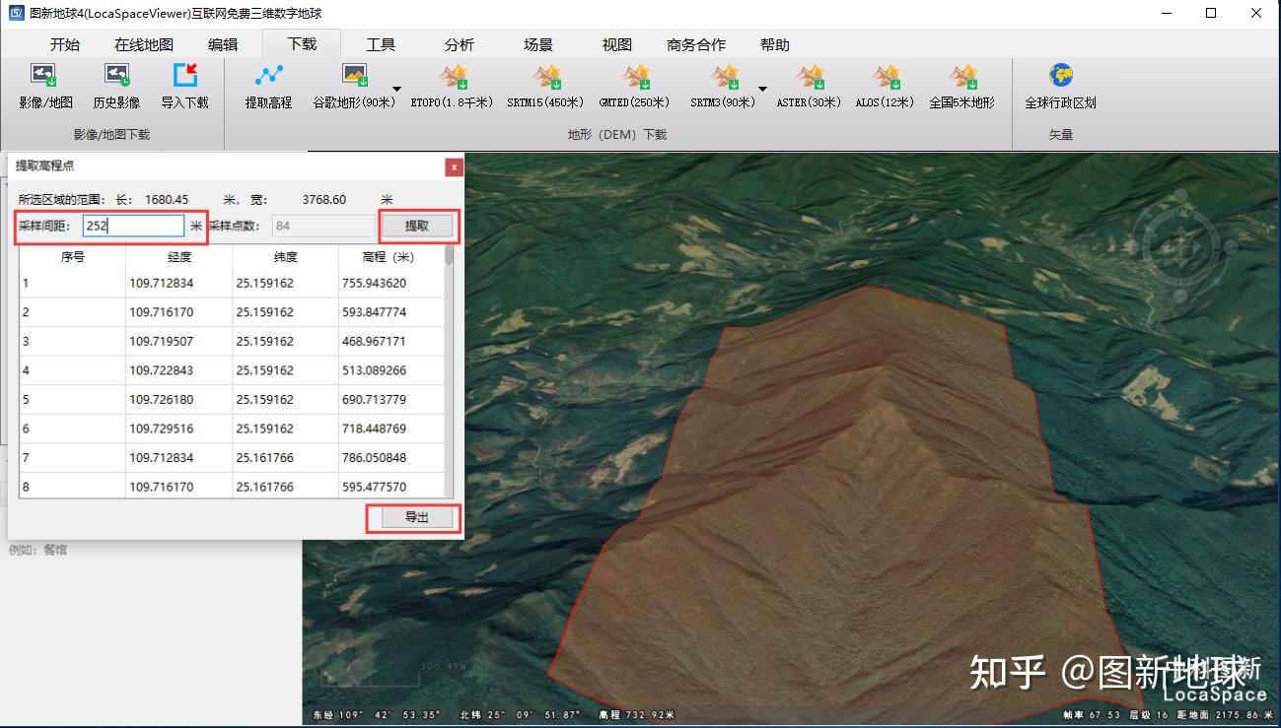
Task: Click the 导出 button
Action: click(418, 517)
